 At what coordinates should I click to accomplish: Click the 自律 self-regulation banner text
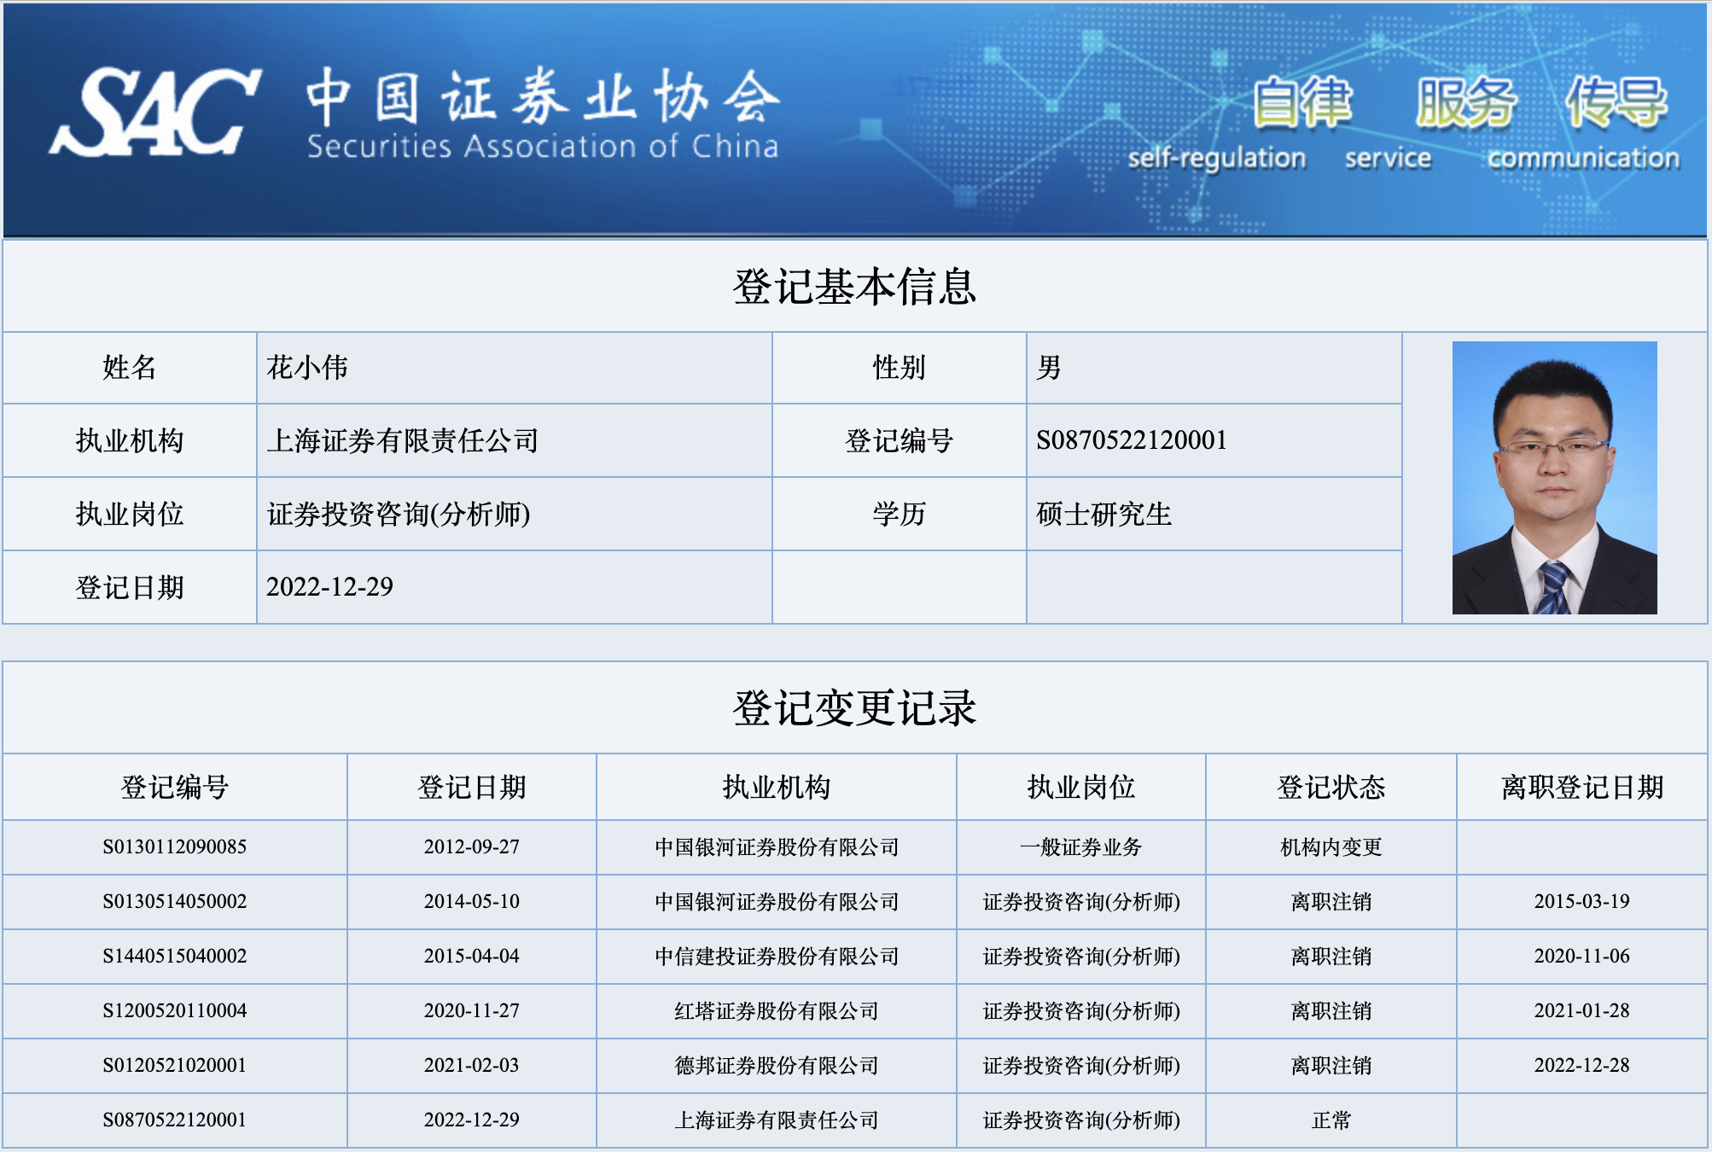click(x=1302, y=104)
